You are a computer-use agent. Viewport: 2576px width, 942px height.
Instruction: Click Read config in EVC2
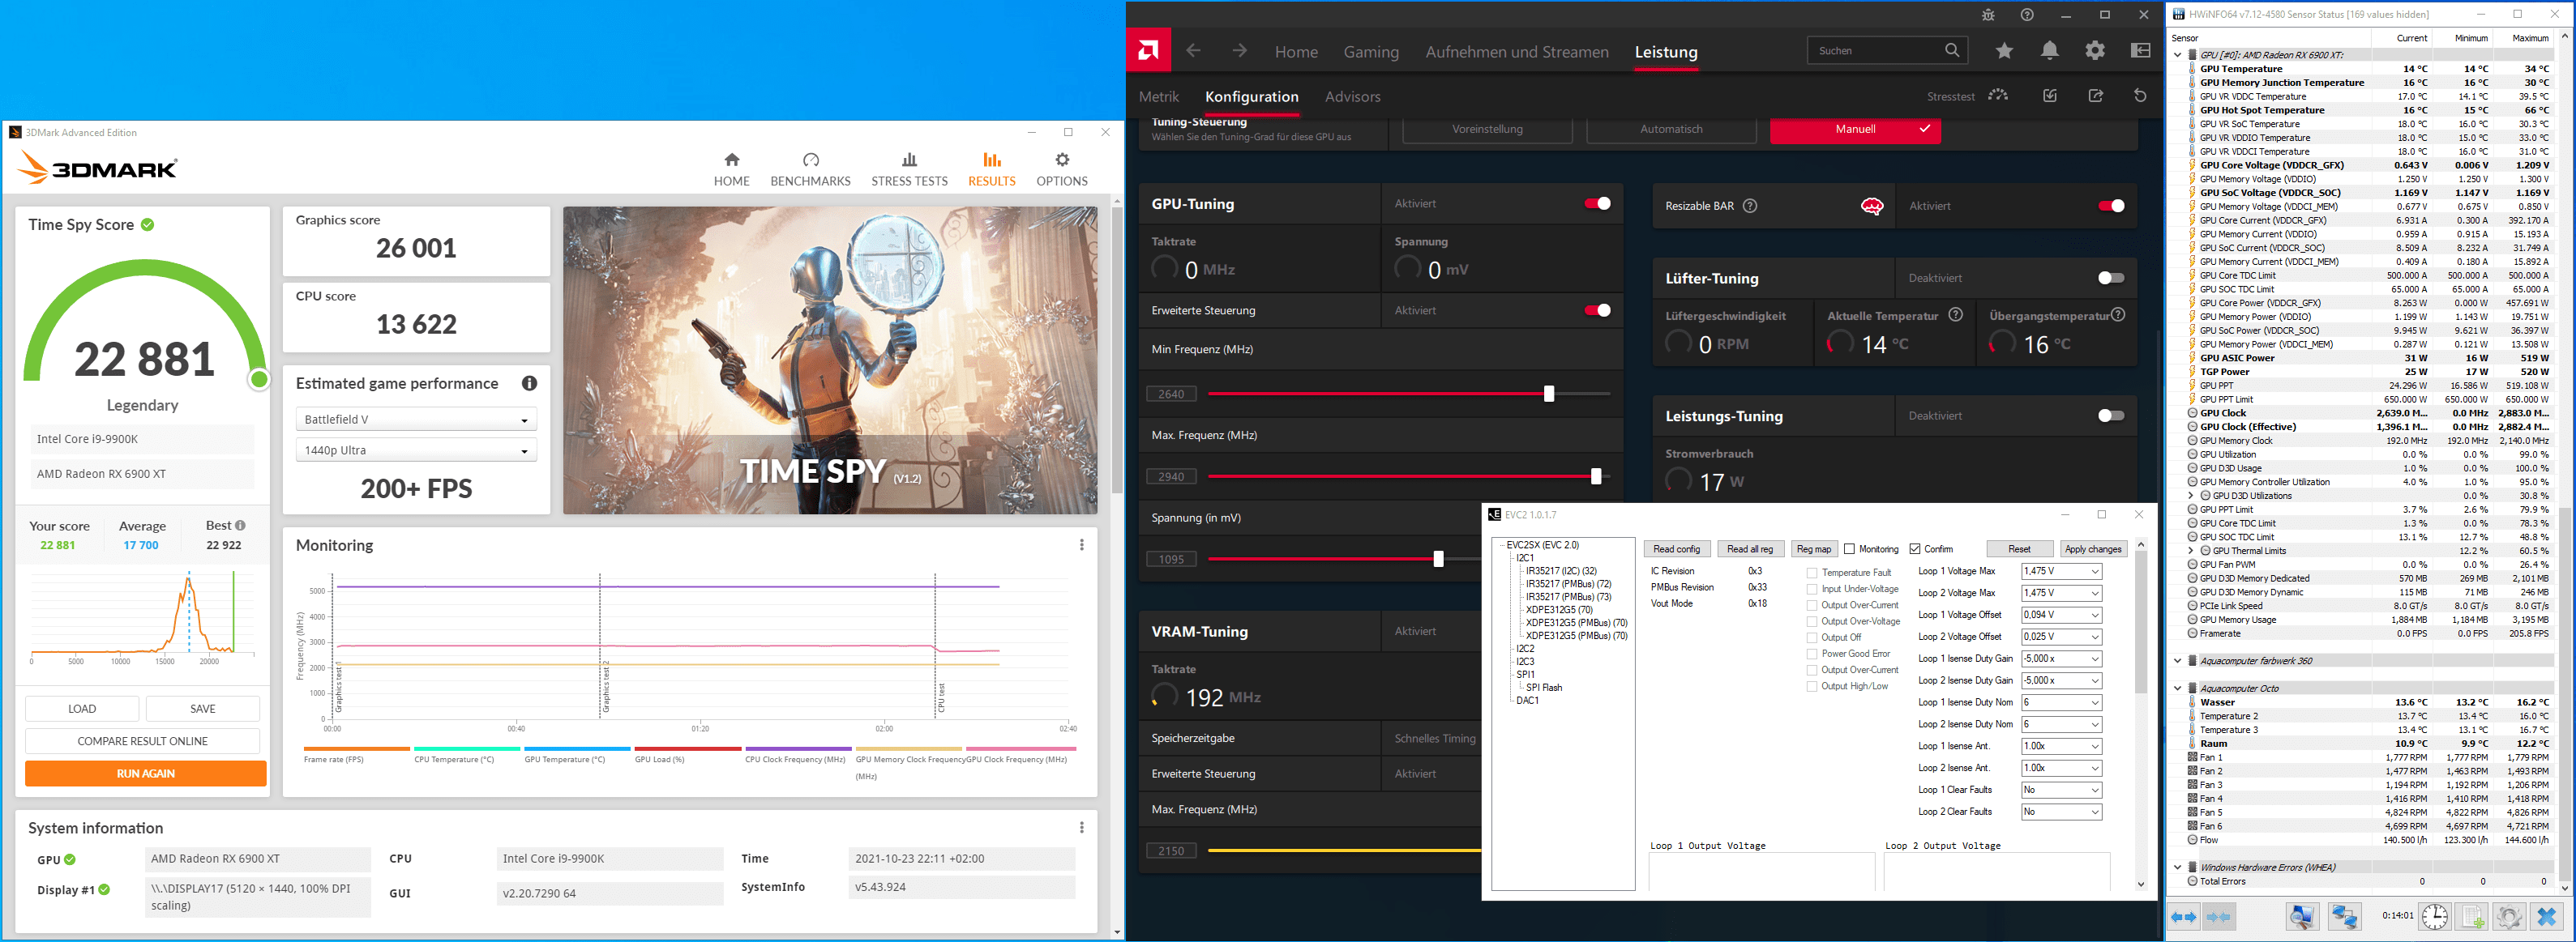[x=1676, y=549]
